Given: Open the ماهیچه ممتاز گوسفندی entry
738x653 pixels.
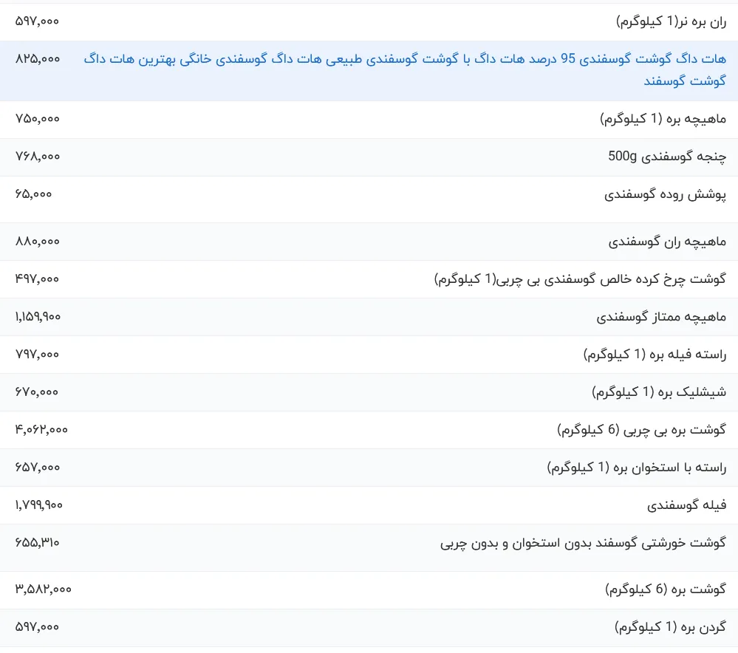Looking at the screenshot, I should click(x=661, y=317).
